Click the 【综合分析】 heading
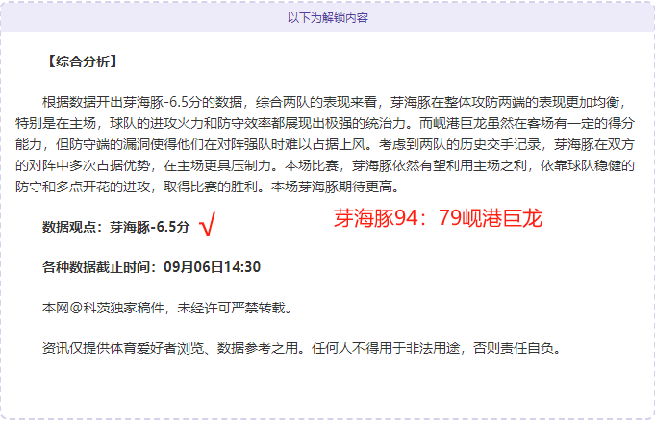The image size is (655, 423). tap(82, 62)
